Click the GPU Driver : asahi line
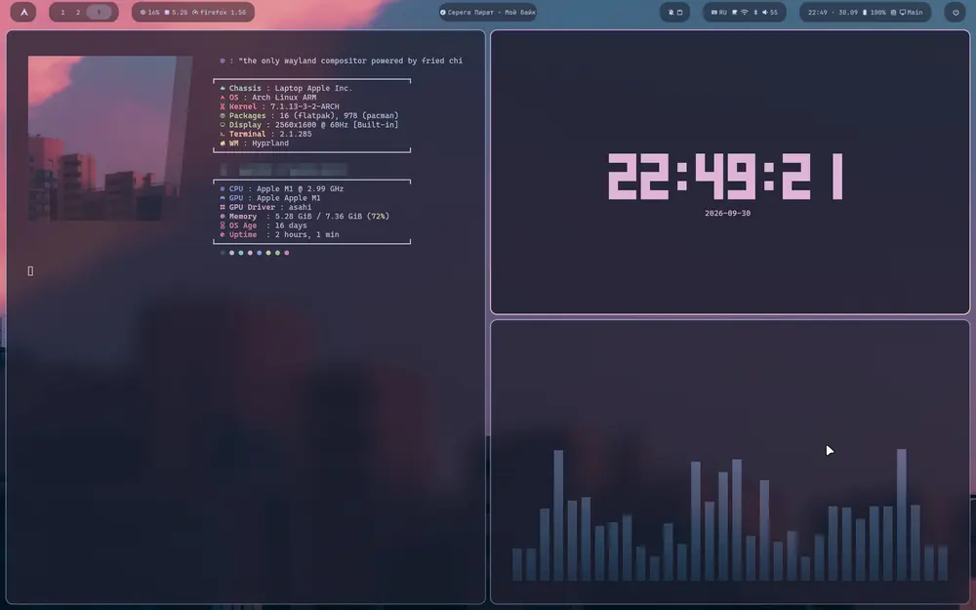The image size is (976, 610). [x=265, y=207]
